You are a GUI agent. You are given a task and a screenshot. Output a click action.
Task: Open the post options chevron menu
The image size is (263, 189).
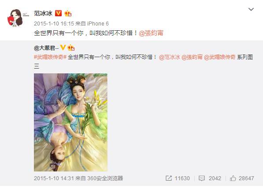[x=251, y=9]
